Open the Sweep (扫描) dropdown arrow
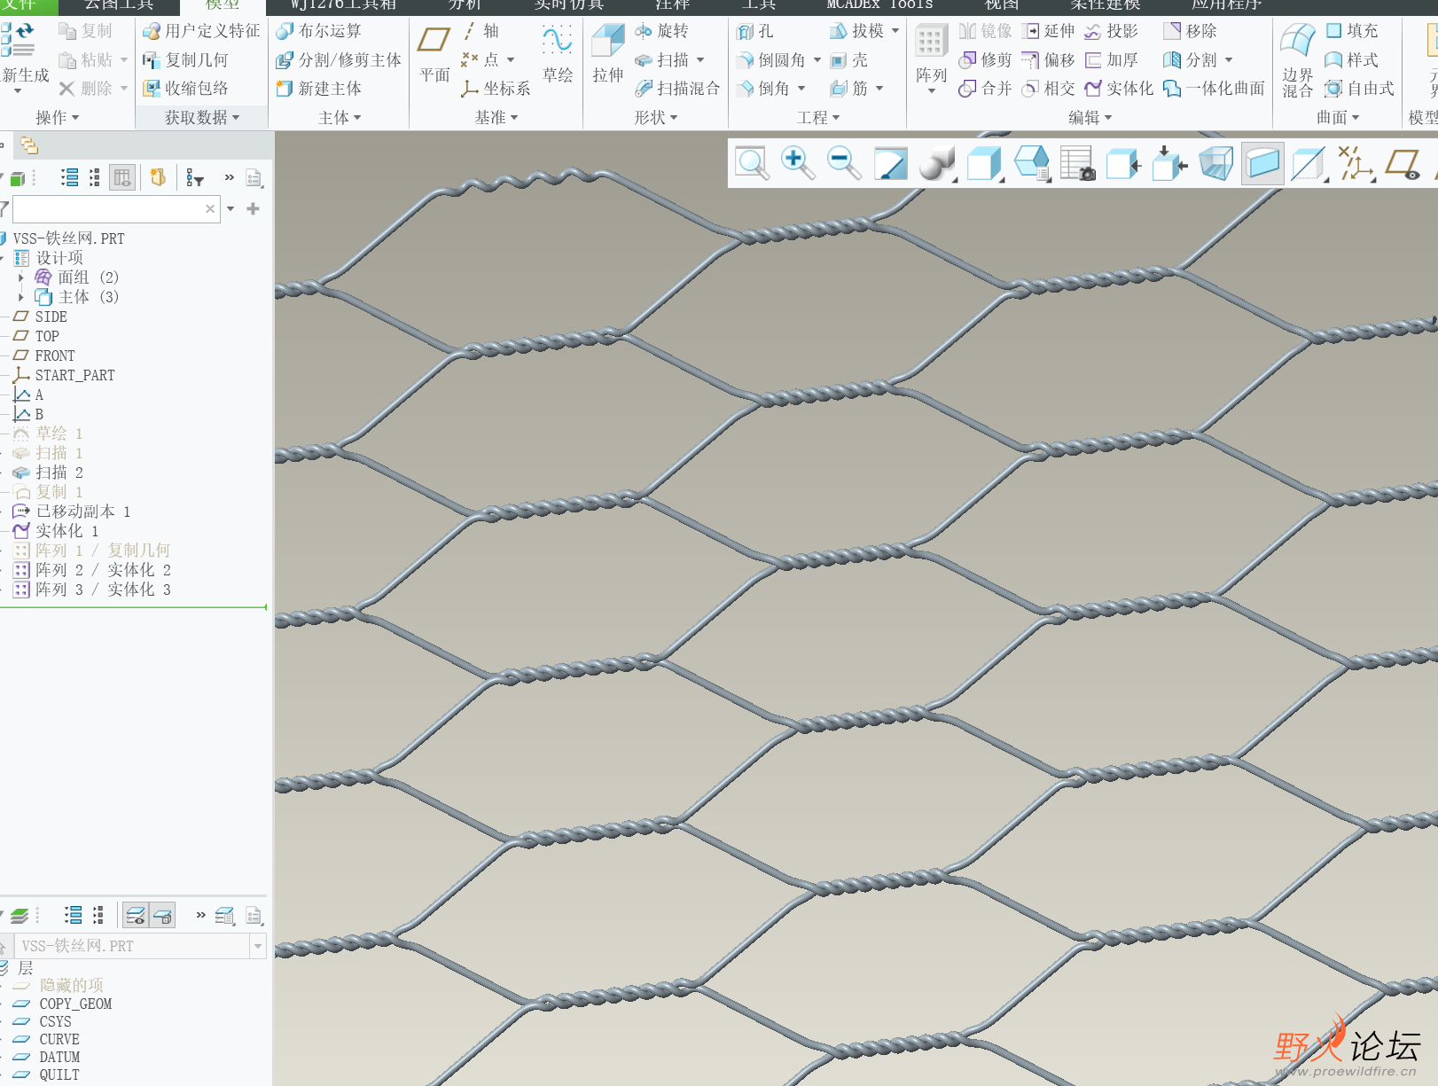This screenshot has height=1086, width=1438. point(700,60)
